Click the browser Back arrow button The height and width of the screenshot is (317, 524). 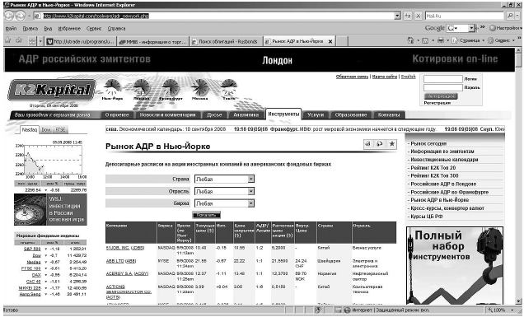click(x=9, y=16)
